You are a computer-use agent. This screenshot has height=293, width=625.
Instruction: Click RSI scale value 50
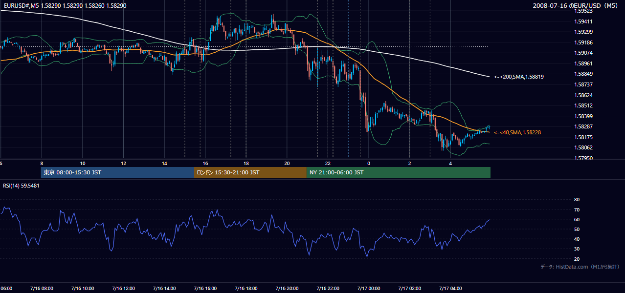[577, 230]
